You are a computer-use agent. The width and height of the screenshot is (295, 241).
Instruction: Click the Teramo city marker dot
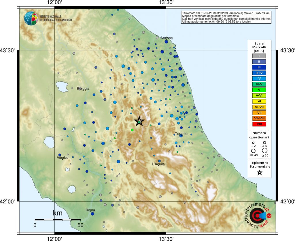click(x=181, y=136)
